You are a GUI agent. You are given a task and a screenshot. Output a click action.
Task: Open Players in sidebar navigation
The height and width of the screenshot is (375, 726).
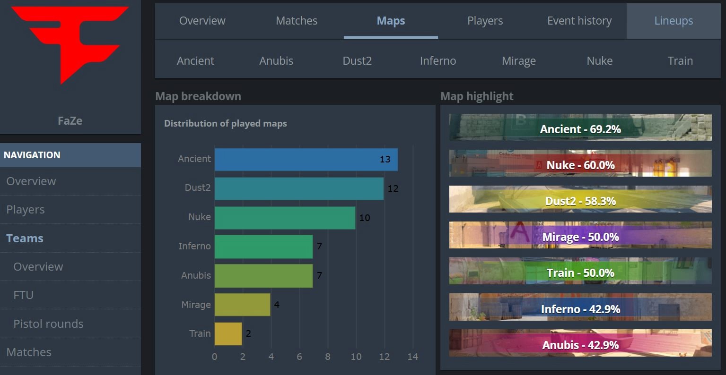[x=70, y=210]
